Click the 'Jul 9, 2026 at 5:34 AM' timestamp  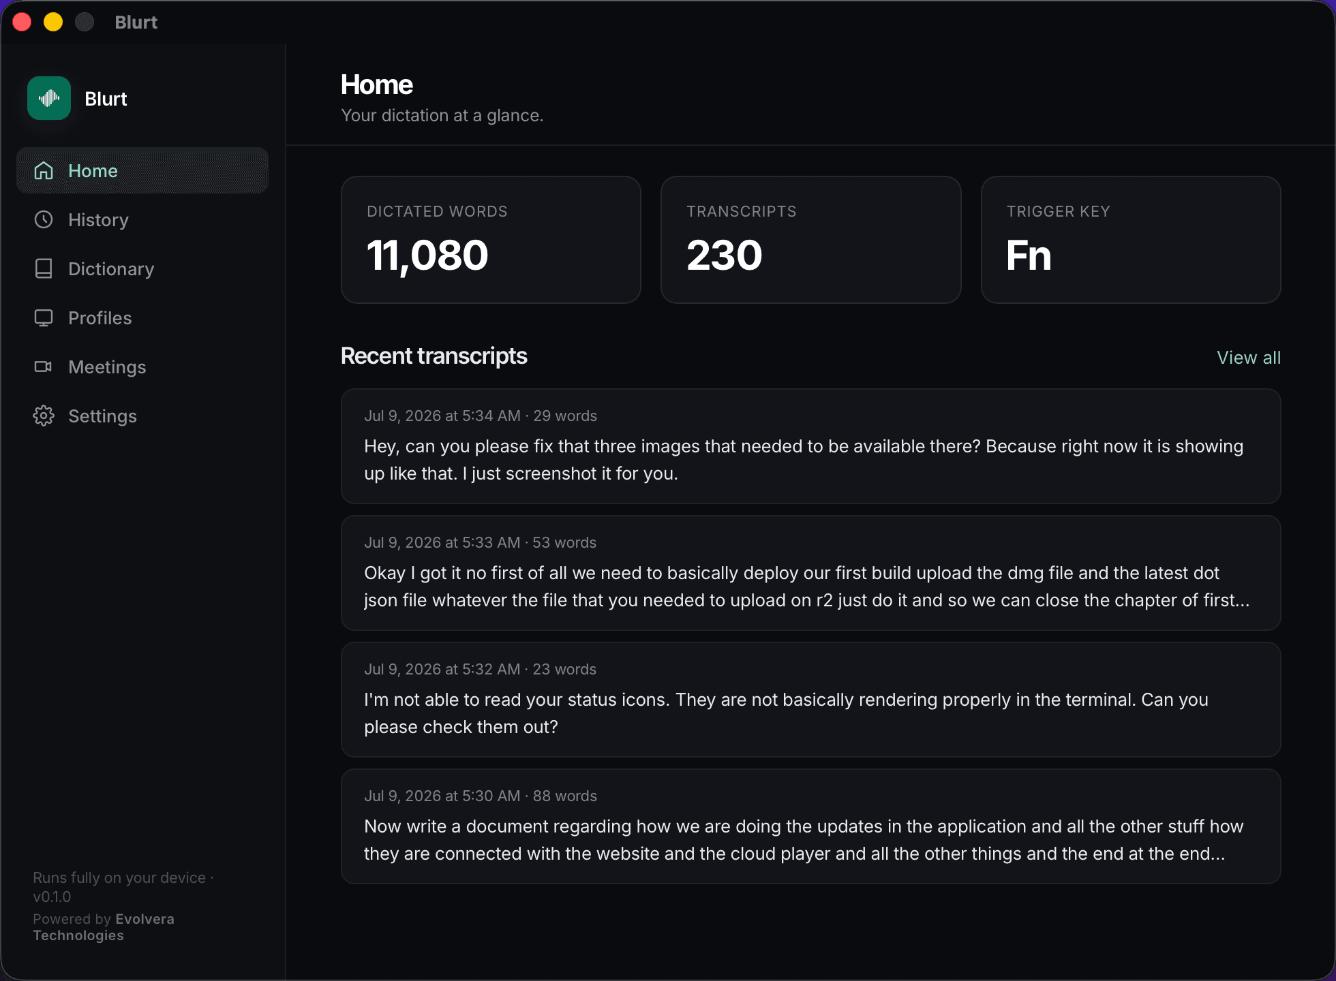[x=442, y=416]
